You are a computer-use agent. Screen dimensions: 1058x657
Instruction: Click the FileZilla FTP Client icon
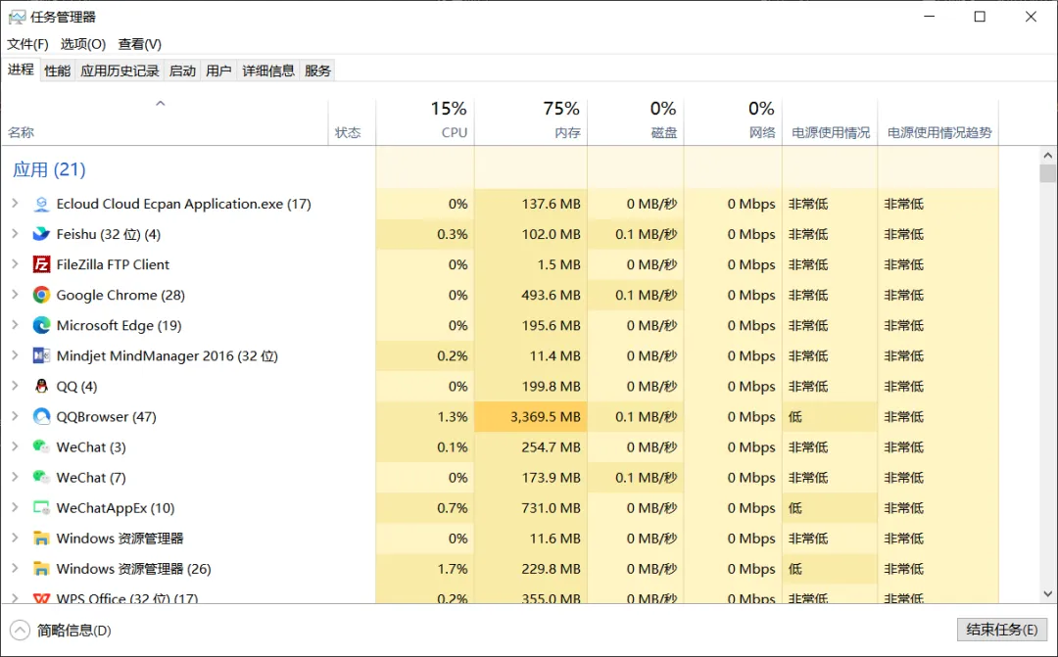point(41,264)
